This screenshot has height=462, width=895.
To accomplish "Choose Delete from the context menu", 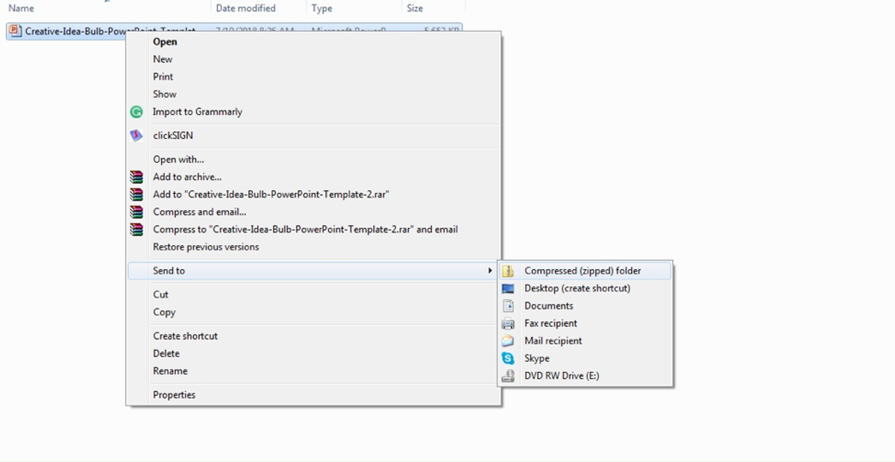I will coord(166,353).
